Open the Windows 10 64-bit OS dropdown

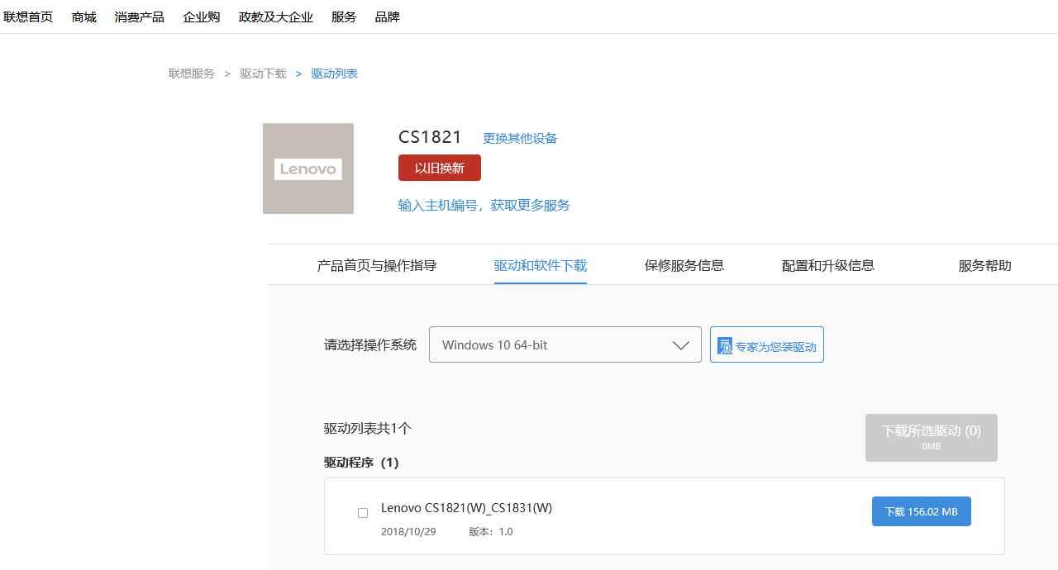[x=565, y=344]
